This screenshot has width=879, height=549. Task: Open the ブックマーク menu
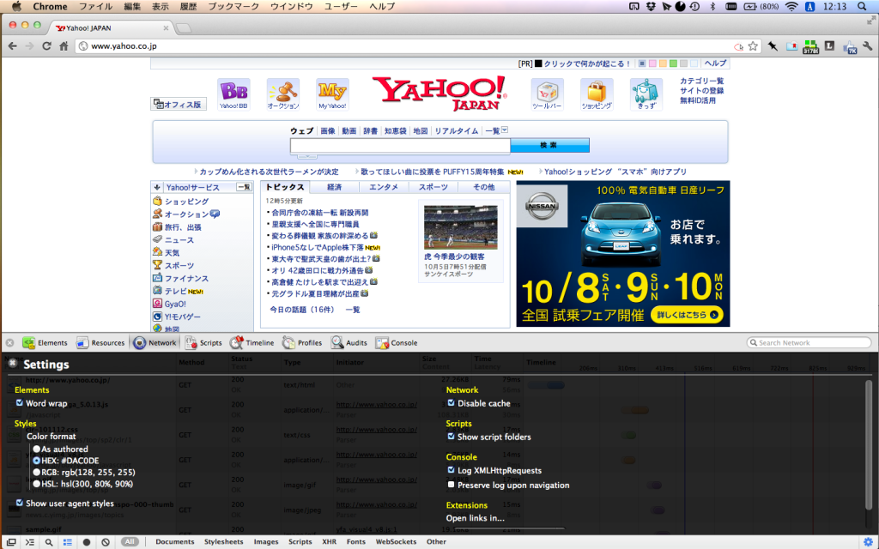pos(233,6)
